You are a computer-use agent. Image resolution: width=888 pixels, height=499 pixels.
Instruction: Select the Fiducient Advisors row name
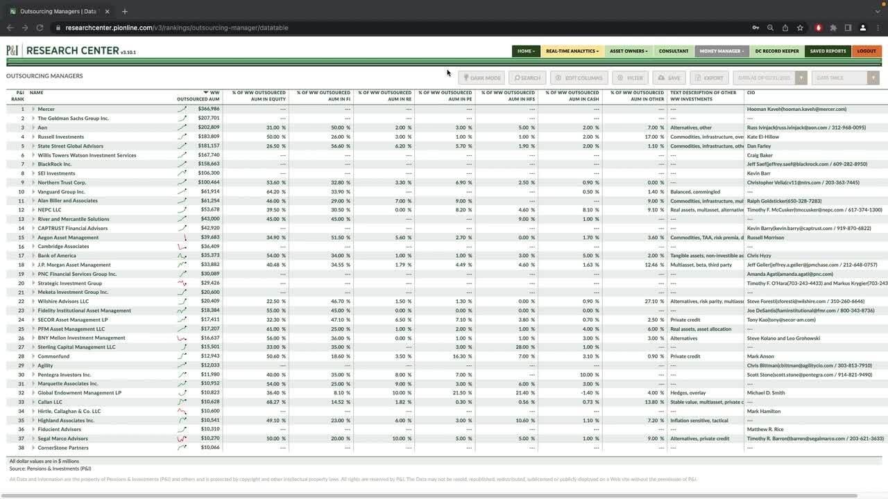(x=59, y=429)
